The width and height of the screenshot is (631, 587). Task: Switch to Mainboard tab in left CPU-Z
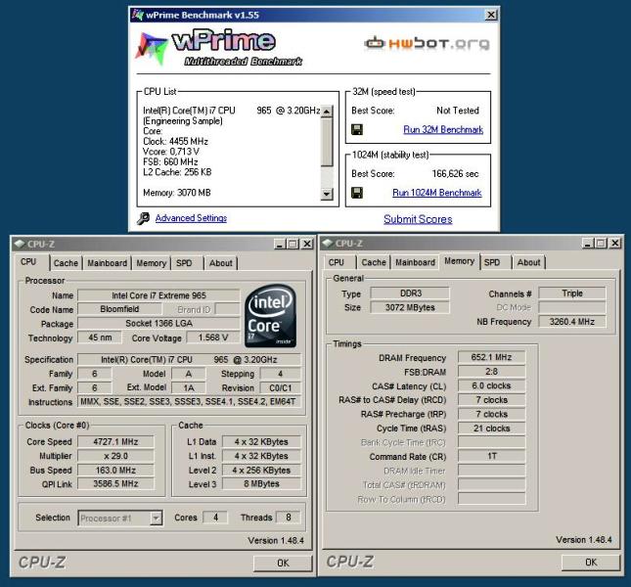click(107, 263)
